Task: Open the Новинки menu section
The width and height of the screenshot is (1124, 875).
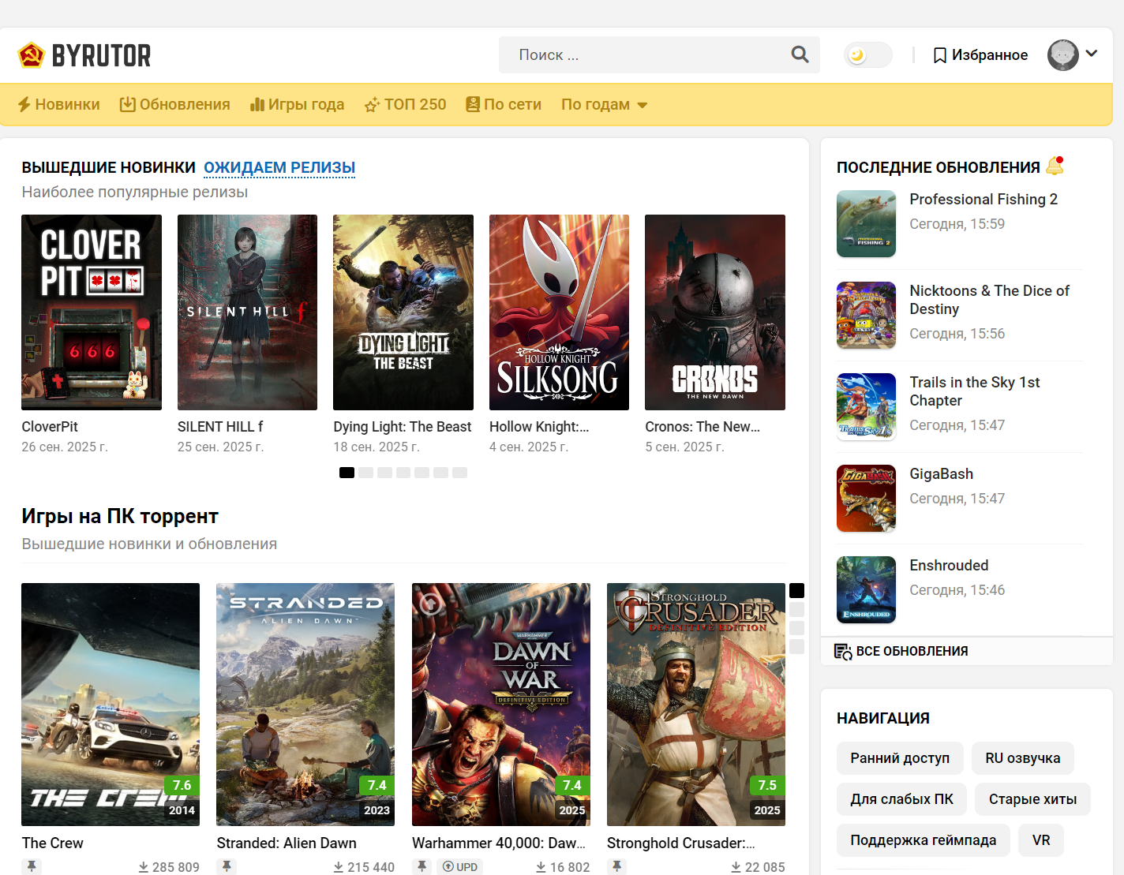Action: point(59,105)
